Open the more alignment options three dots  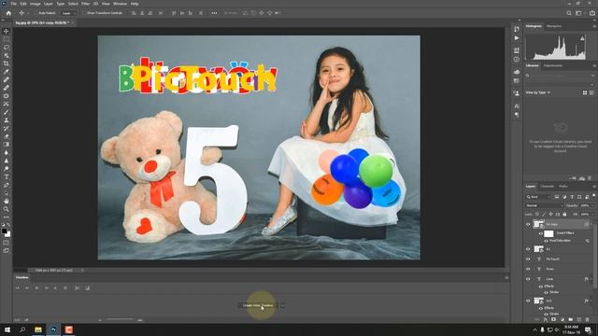coord(214,13)
